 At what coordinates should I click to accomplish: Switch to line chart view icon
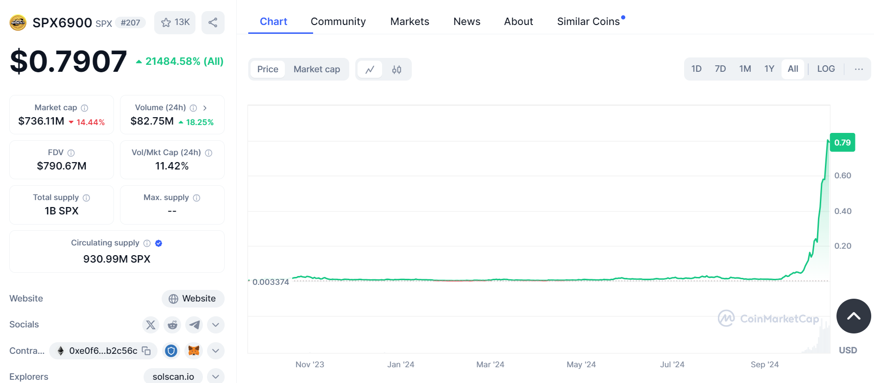(x=370, y=69)
